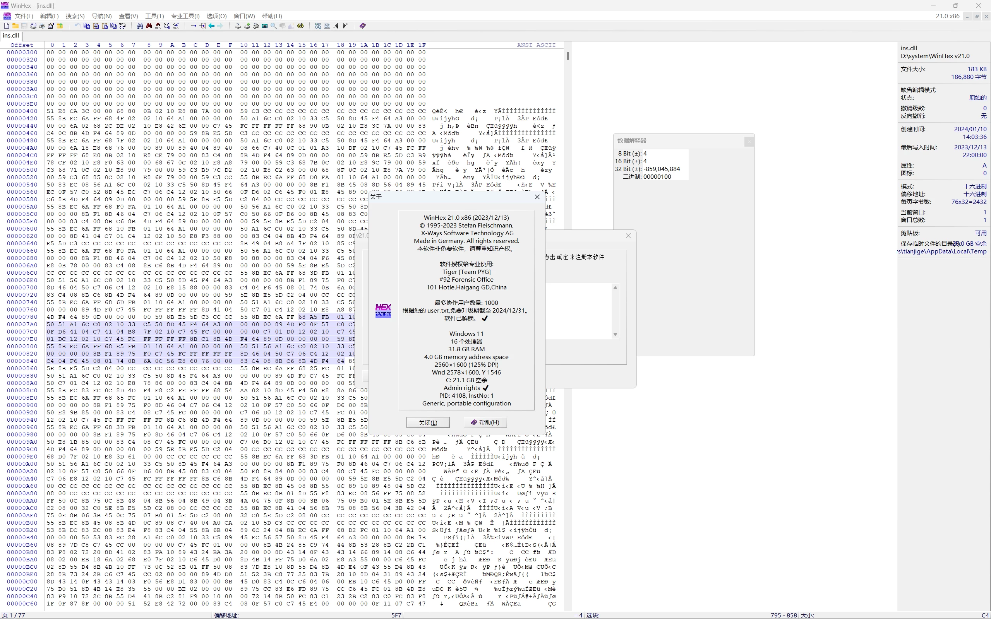Image resolution: width=991 pixels, height=619 pixels.
Task: Click the greyed-out Save disk icon
Action: (24, 26)
